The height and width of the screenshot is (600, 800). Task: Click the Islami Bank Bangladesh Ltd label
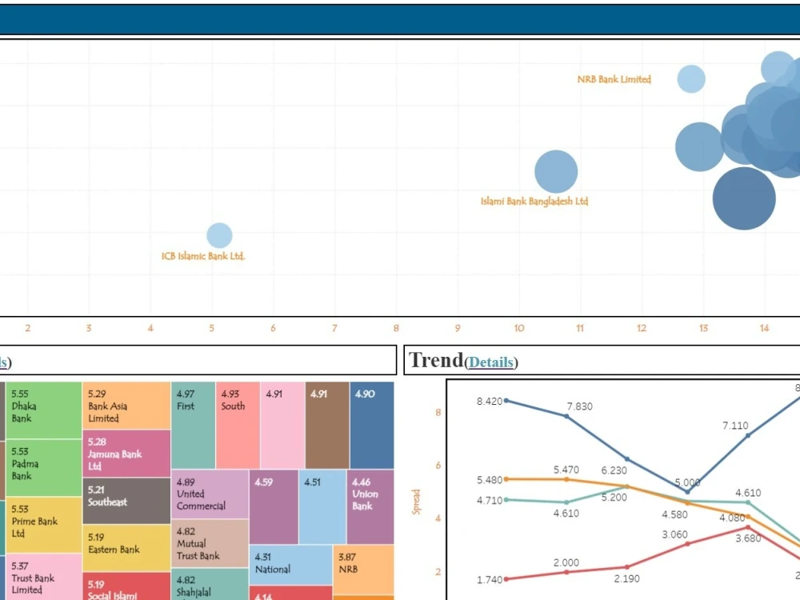[534, 201]
